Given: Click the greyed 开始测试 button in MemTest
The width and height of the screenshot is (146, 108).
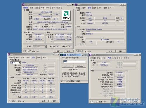Looking at the screenshot, I should 67,66.
